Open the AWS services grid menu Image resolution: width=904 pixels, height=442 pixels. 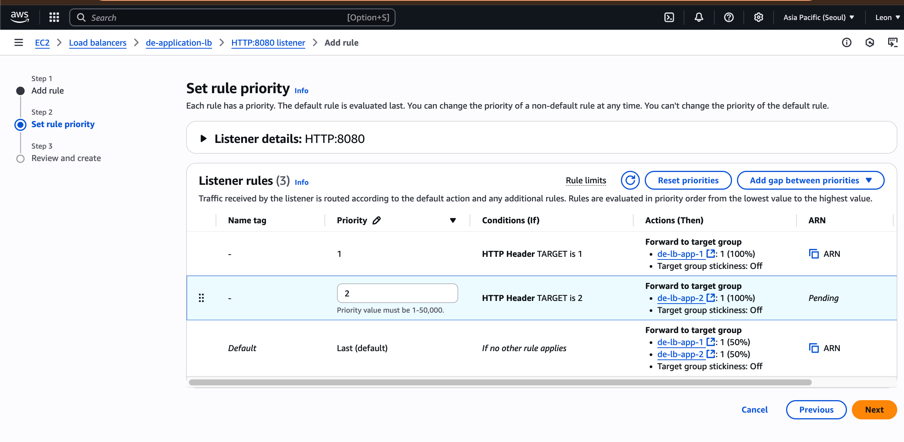(54, 17)
